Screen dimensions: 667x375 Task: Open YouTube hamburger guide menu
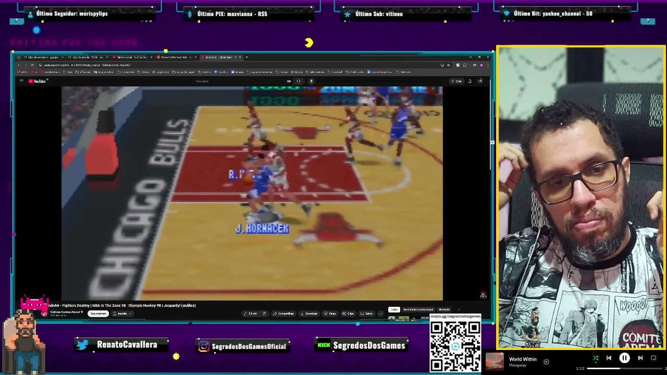(x=21, y=81)
